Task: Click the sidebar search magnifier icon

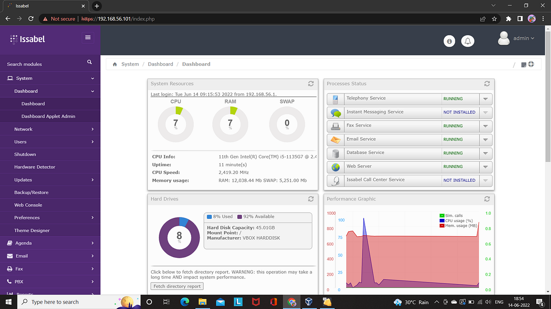Action: click(x=90, y=62)
